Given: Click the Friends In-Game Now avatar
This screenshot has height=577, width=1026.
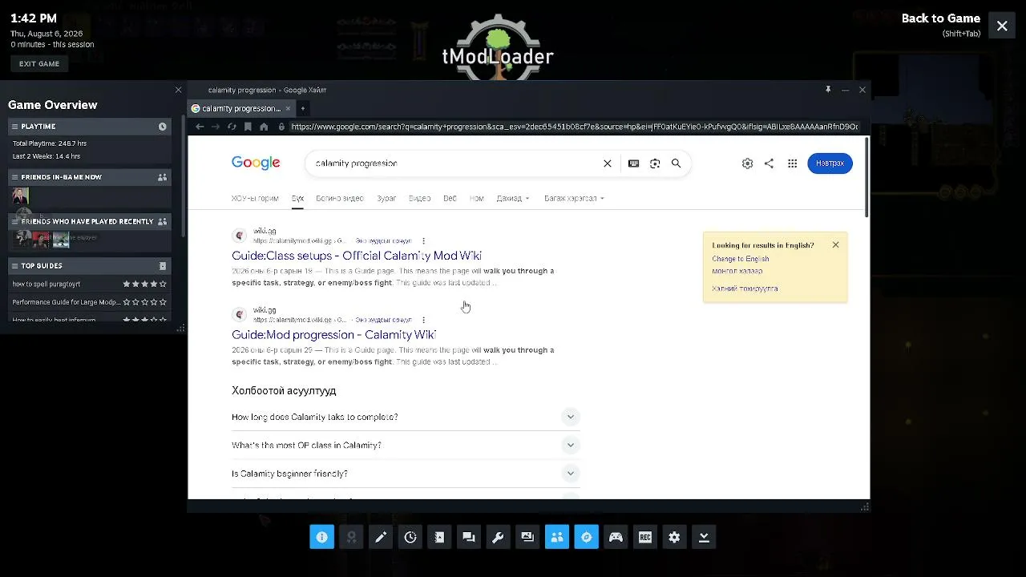Looking at the screenshot, I should 20,196.
